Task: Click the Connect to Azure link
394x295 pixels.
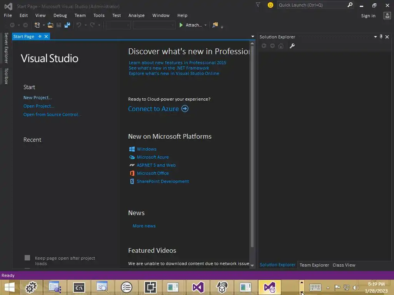Action: point(154,109)
